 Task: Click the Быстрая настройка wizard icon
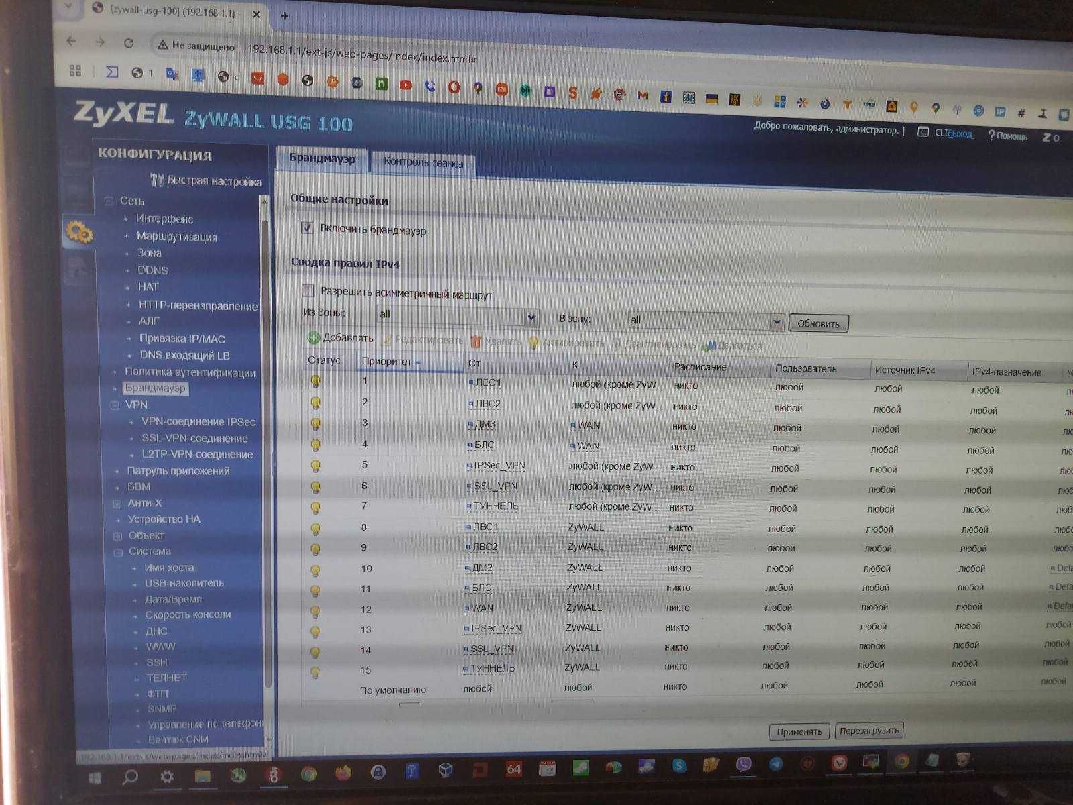[157, 180]
